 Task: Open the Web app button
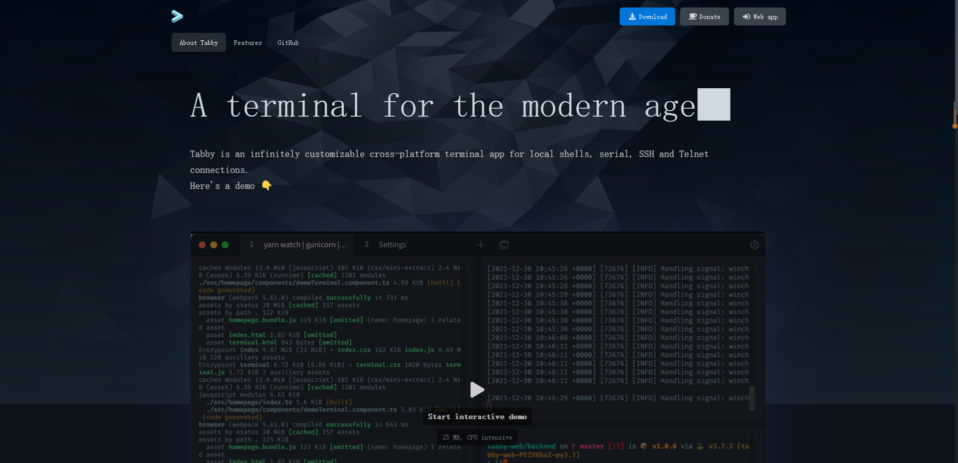(x=759, y=16)
